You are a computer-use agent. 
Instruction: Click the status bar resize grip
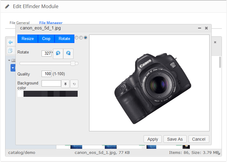click(219, 154)
